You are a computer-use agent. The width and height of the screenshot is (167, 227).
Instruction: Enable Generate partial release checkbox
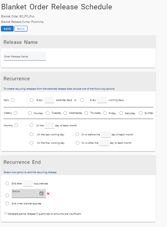pyautogui.click(x=6, y=213)
